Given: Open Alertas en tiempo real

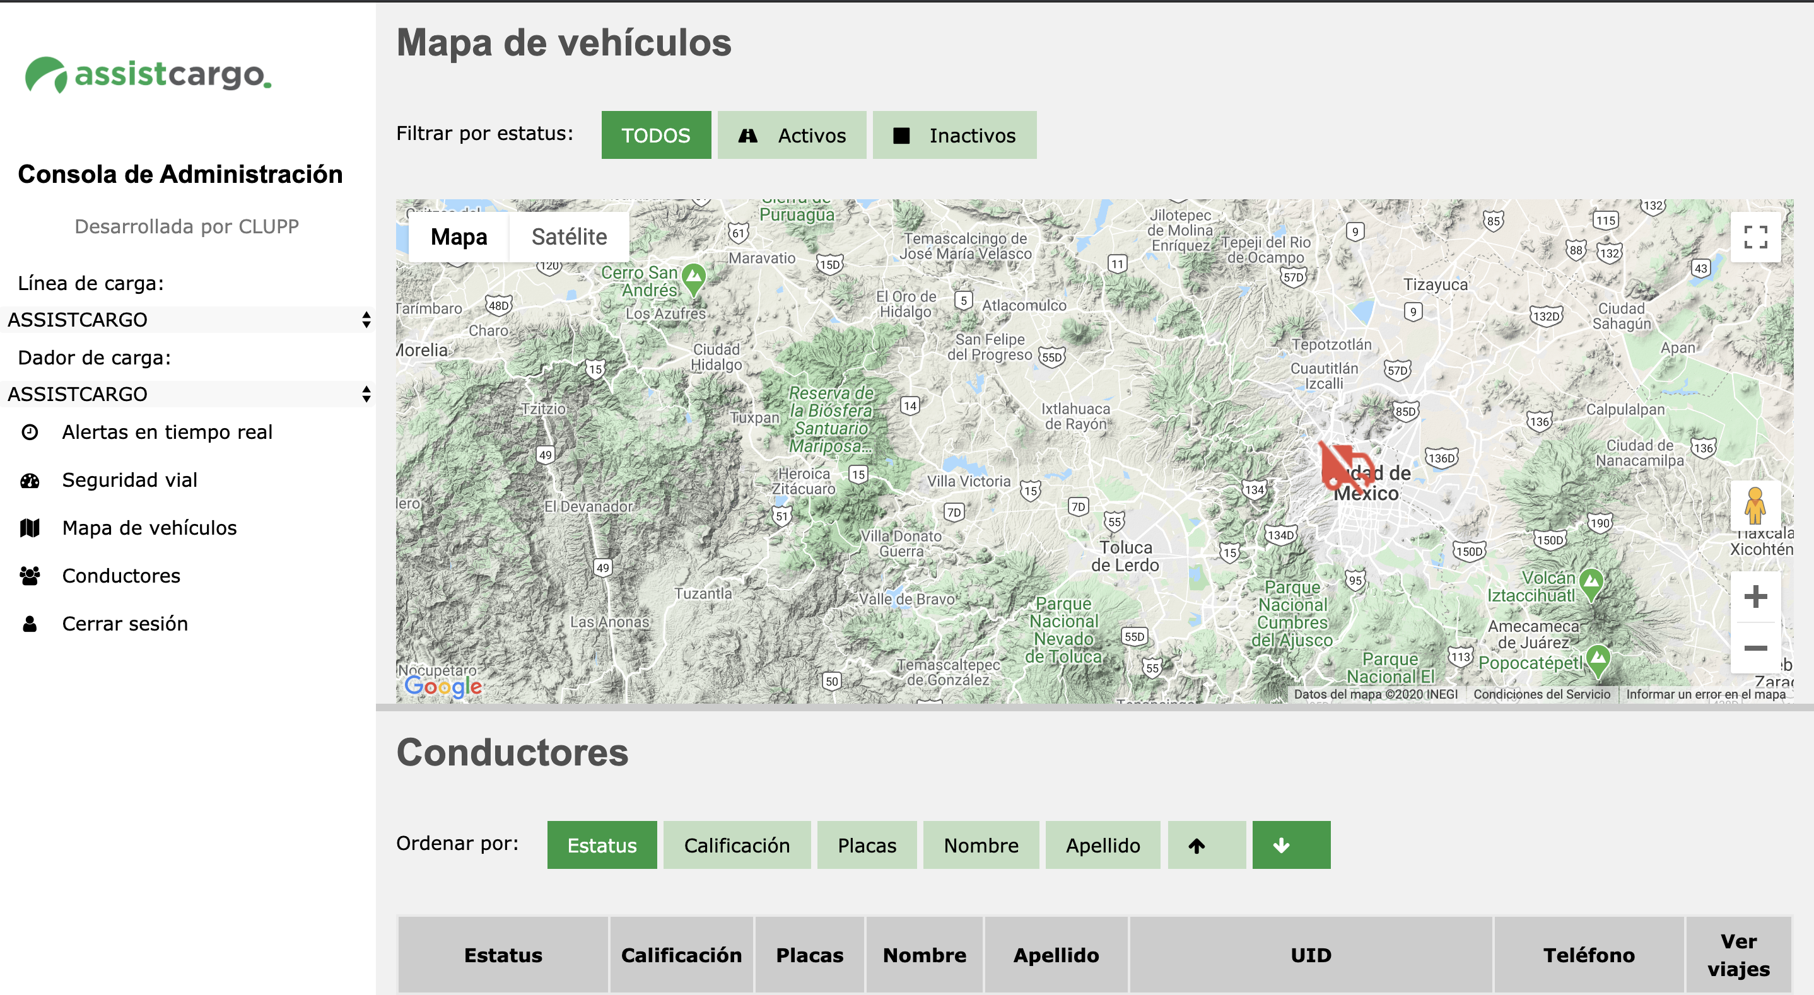Looking at the screenshot, I should [166, 432].
